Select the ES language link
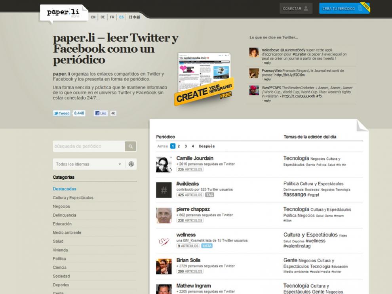The height and width of the screenshot is (294, 392). [121, 17]
